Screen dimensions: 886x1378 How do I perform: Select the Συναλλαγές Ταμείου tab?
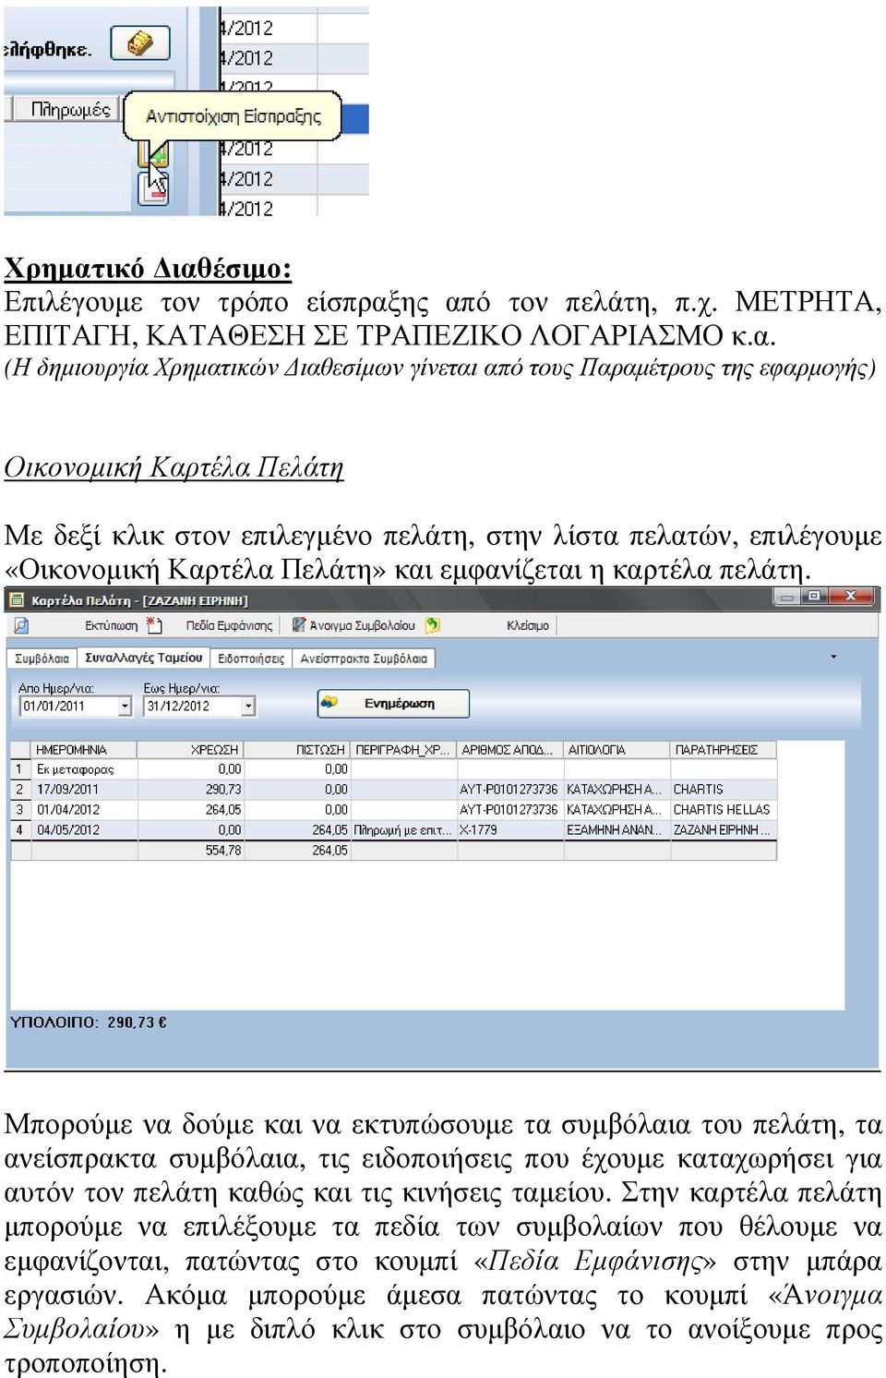(144, 658)
